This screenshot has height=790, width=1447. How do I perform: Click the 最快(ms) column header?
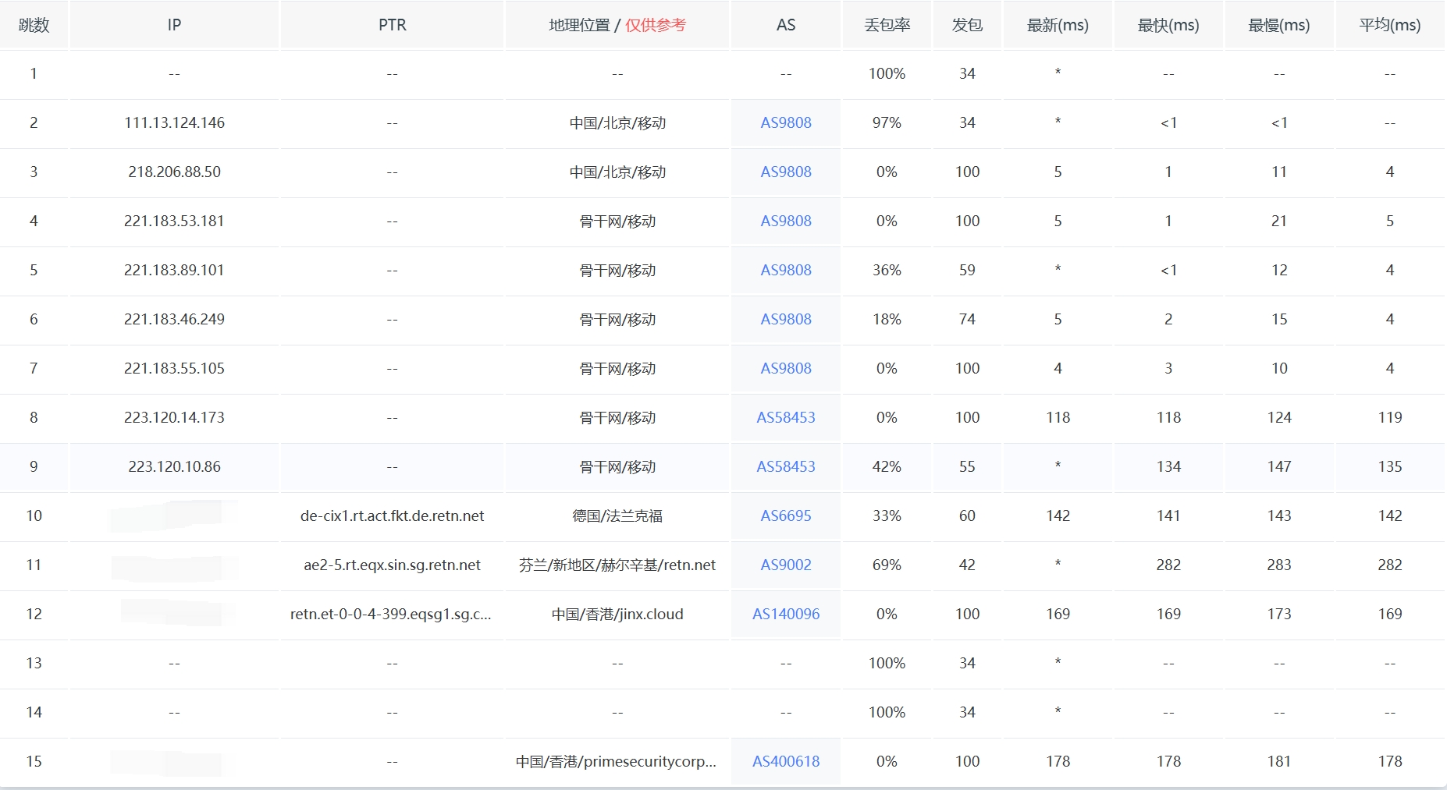[1168, 25]
